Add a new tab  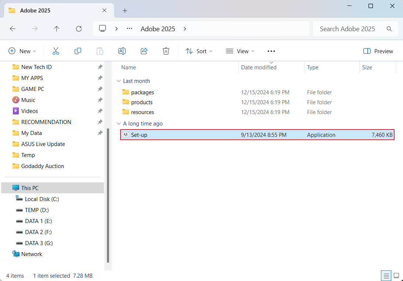(x=125, y=11)
